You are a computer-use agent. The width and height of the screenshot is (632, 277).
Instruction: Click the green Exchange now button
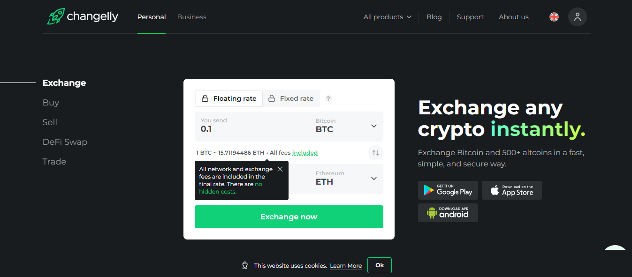click(x=289, y=217)
